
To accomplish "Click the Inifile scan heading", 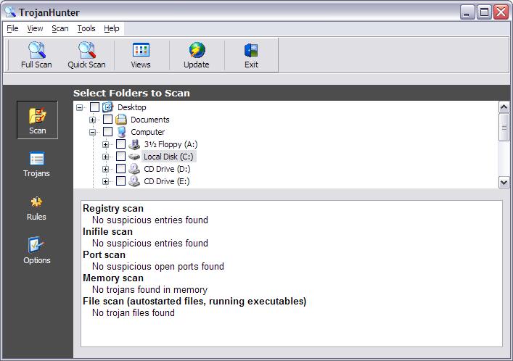I will pyautogui.click(x=107, y=231).
